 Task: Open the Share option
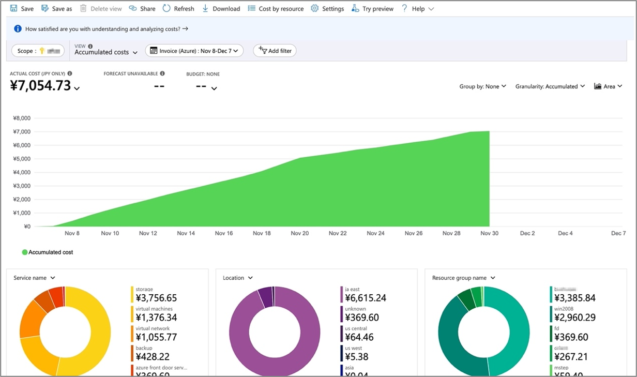click(x=142, y=8)
